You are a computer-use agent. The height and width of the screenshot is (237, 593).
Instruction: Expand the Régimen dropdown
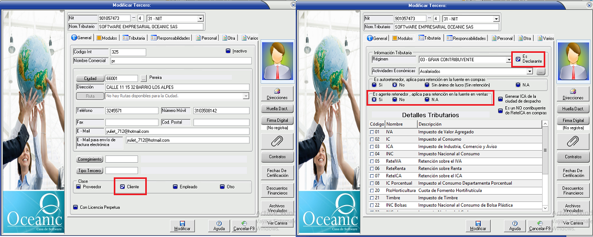tap(508, 60)
